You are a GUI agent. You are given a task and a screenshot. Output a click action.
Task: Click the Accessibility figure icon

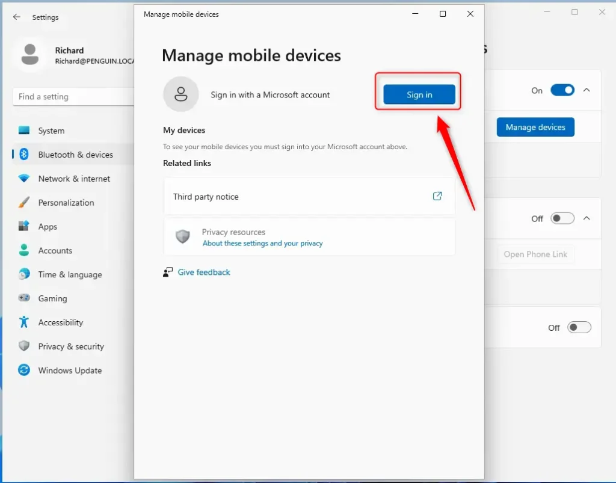[x=24, y=322]
